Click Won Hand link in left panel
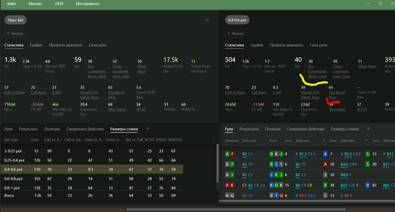Image resolution: width=395 pixels, height=212 pixels. [117, 109]
